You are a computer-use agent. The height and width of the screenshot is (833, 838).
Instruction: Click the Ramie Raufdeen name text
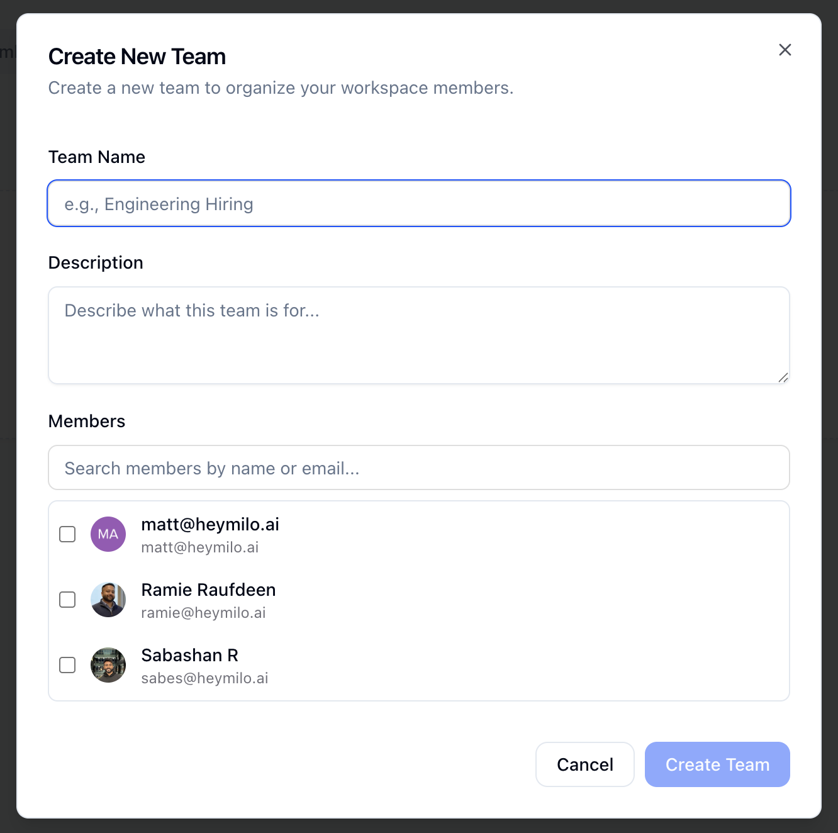208,590
